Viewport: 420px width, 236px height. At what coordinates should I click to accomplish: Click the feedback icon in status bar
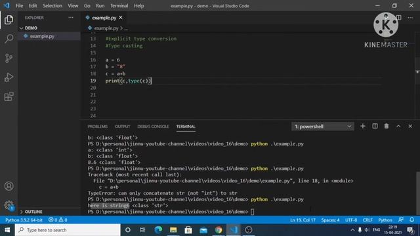401,220
